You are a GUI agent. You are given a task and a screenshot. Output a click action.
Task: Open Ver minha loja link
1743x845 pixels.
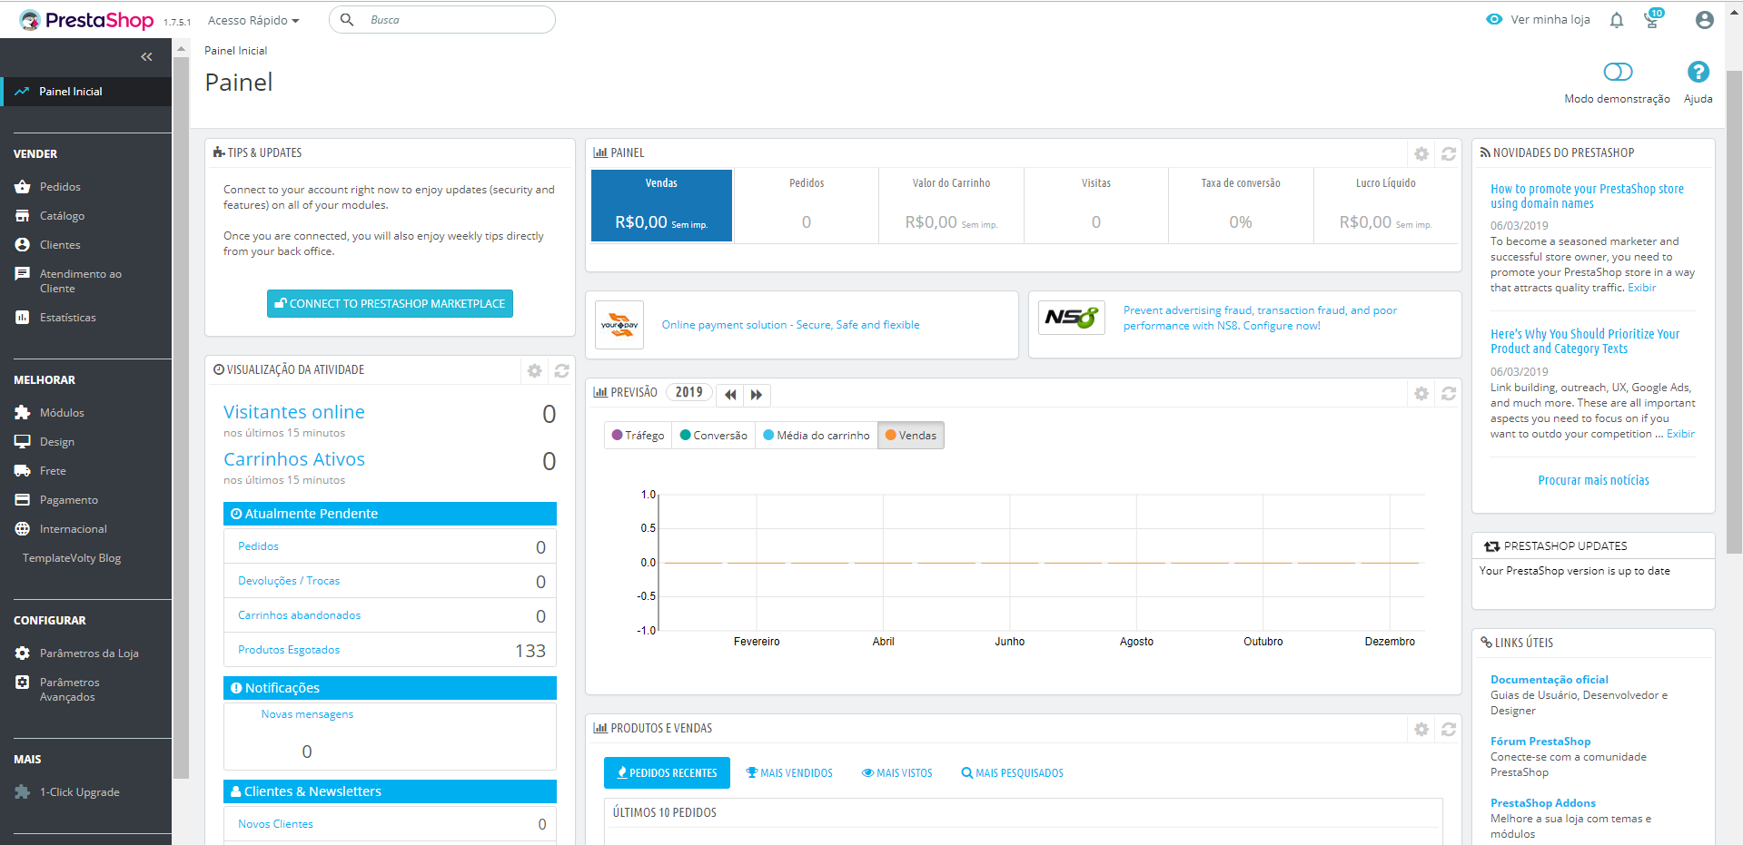(x=1550, y=20)
